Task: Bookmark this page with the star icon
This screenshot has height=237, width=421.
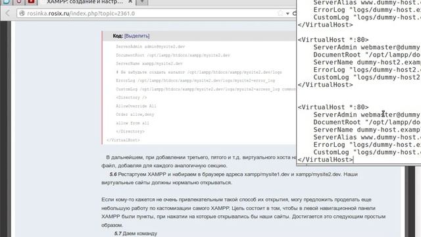Action: pyautogui.click(x=280, y=13)
